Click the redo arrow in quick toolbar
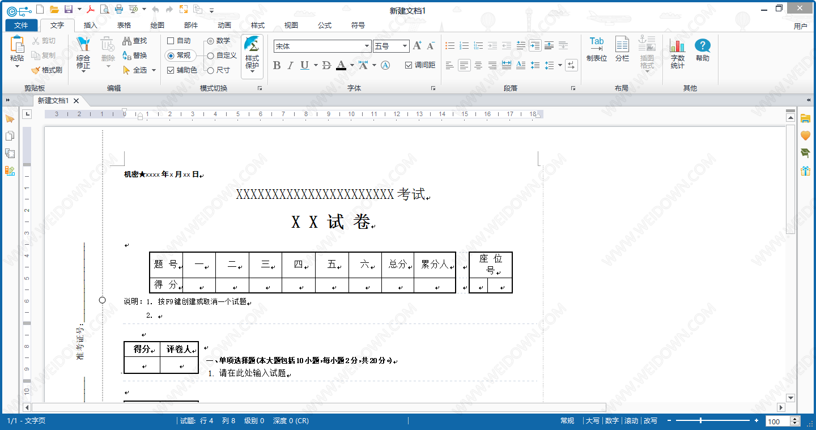 (169, 10)
